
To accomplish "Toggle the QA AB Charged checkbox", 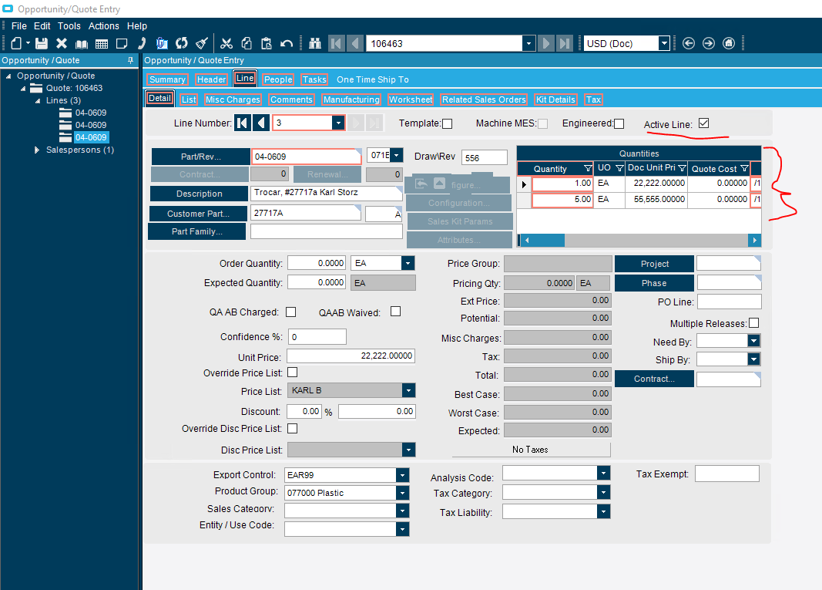I will pyautogui.click(x=291, y=312).
